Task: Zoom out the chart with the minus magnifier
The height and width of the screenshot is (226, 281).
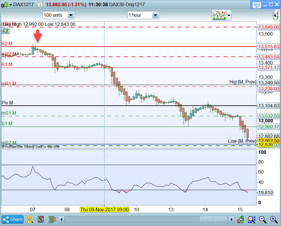Action: click(x=262, y=219)
